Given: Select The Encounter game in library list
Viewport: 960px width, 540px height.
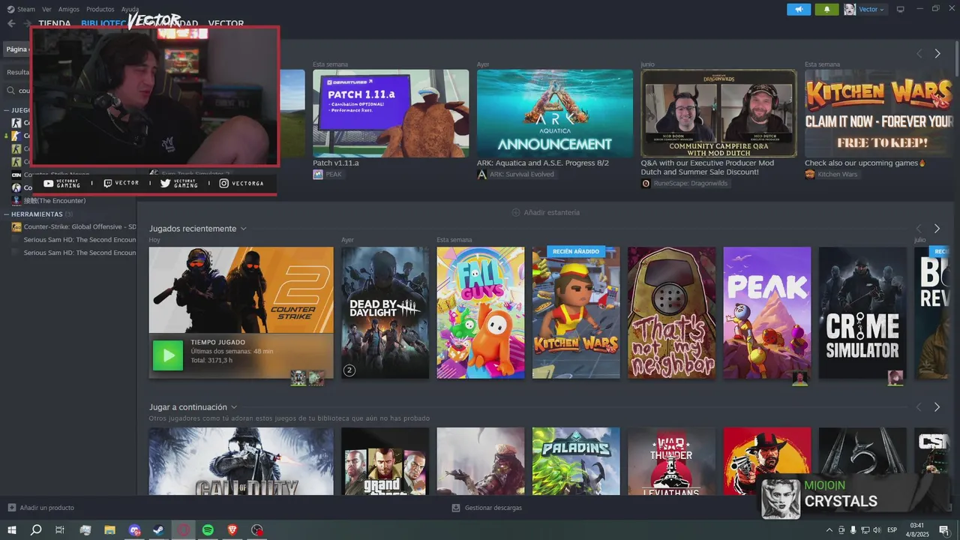Looking at the screenshot, I should coord(54,200).
